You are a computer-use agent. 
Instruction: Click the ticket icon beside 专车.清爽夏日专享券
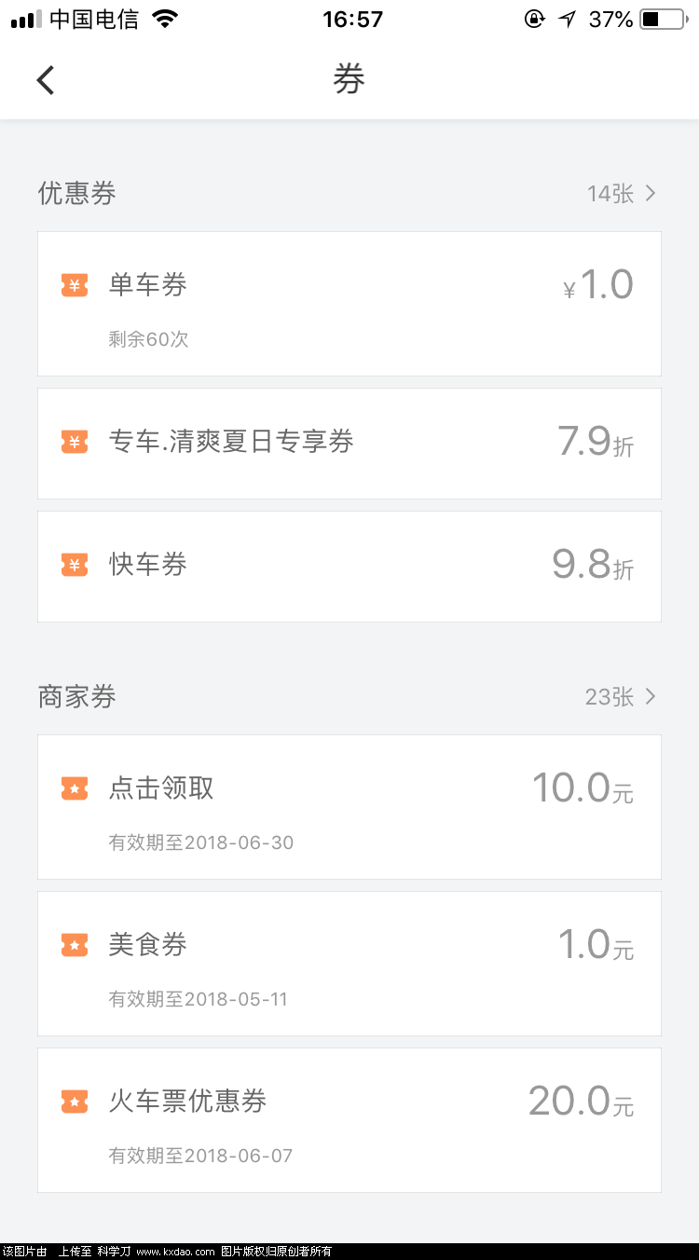75,442
